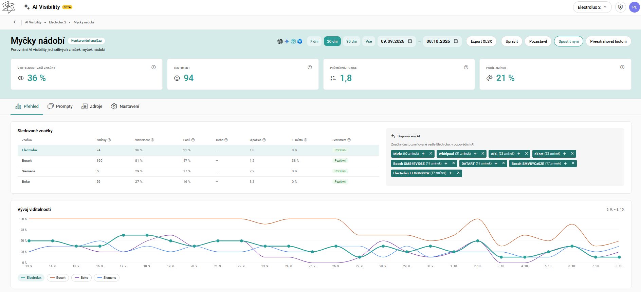
Task: Click the Perplexity model icon
Action: [293, 41]
